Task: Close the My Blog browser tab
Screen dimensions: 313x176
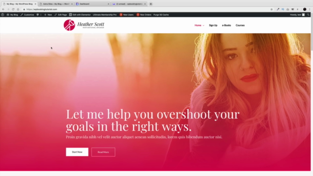Action: pos(36,4)
